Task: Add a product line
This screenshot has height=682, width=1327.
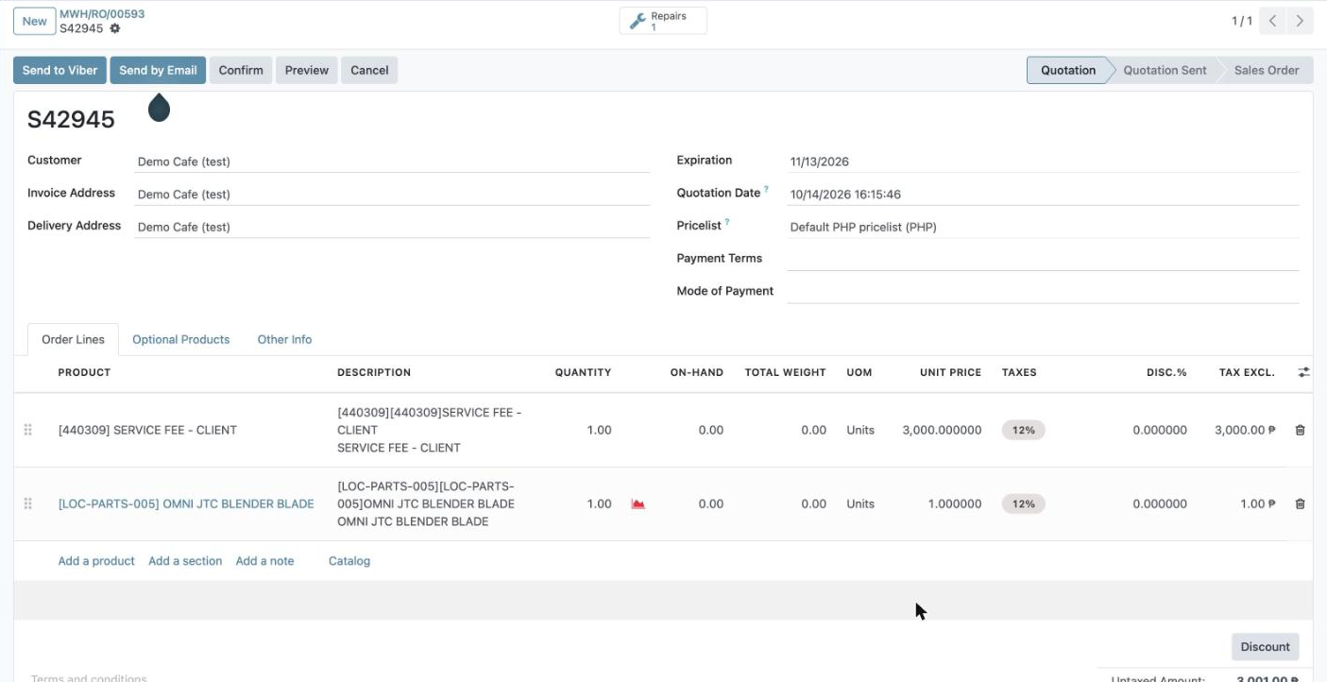Action: [x=96, y=561]
